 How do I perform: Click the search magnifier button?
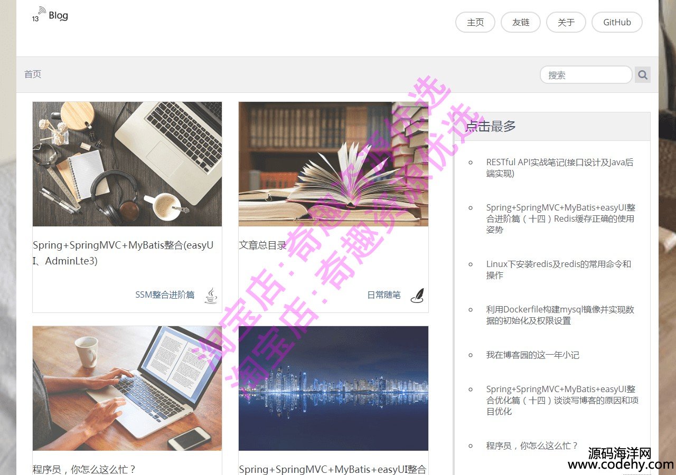click(643, 75)
